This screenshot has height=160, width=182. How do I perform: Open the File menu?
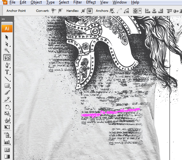12,2
